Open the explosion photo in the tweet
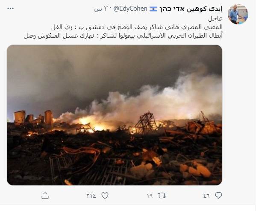 pos(115,115)
